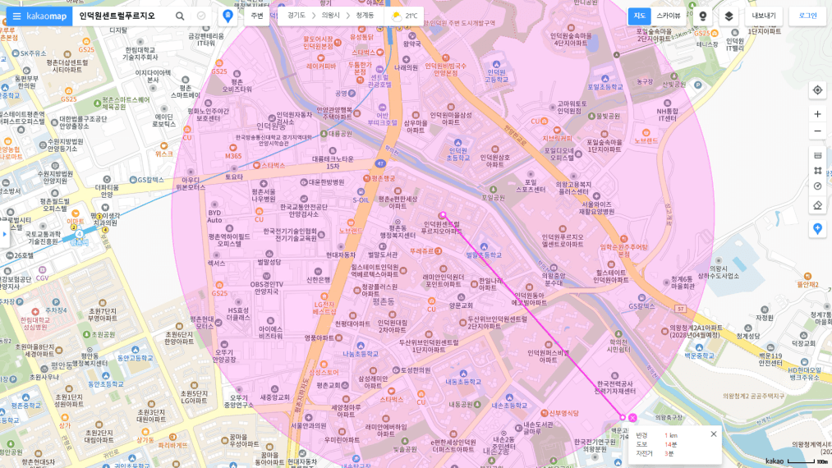Click radius center point at 인덕원센트럴푸르지오
832x468 pixels.
click(443, 215)
